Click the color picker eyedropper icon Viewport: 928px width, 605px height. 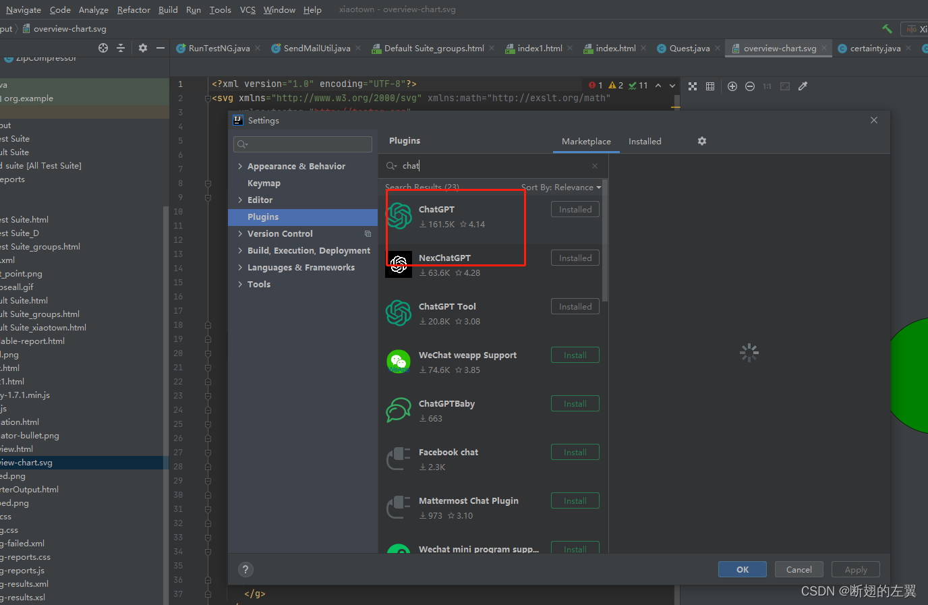coord(803,86)
